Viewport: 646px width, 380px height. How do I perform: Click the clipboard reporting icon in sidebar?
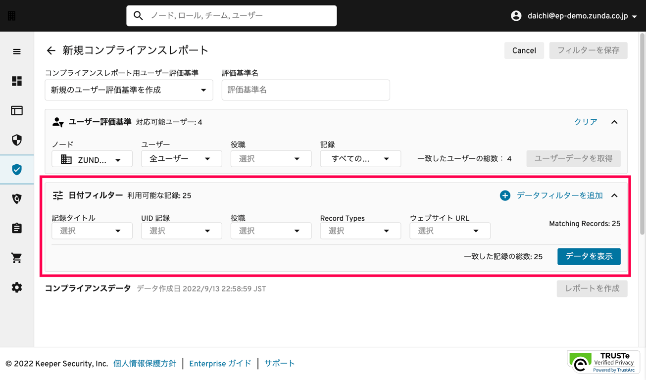point(16,229)
